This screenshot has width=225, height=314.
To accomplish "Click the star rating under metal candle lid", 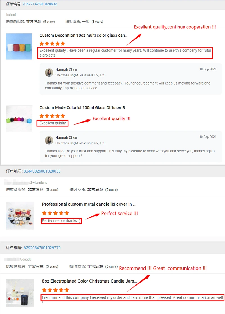I will (55, 213).
